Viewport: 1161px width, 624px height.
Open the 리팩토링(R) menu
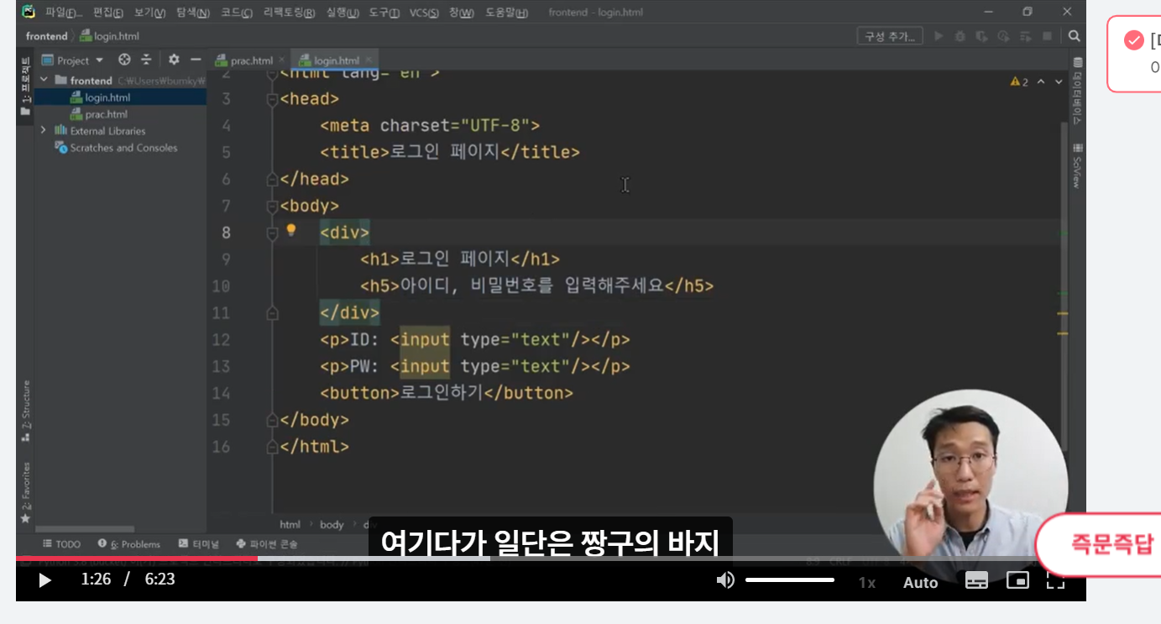[289, 13]
